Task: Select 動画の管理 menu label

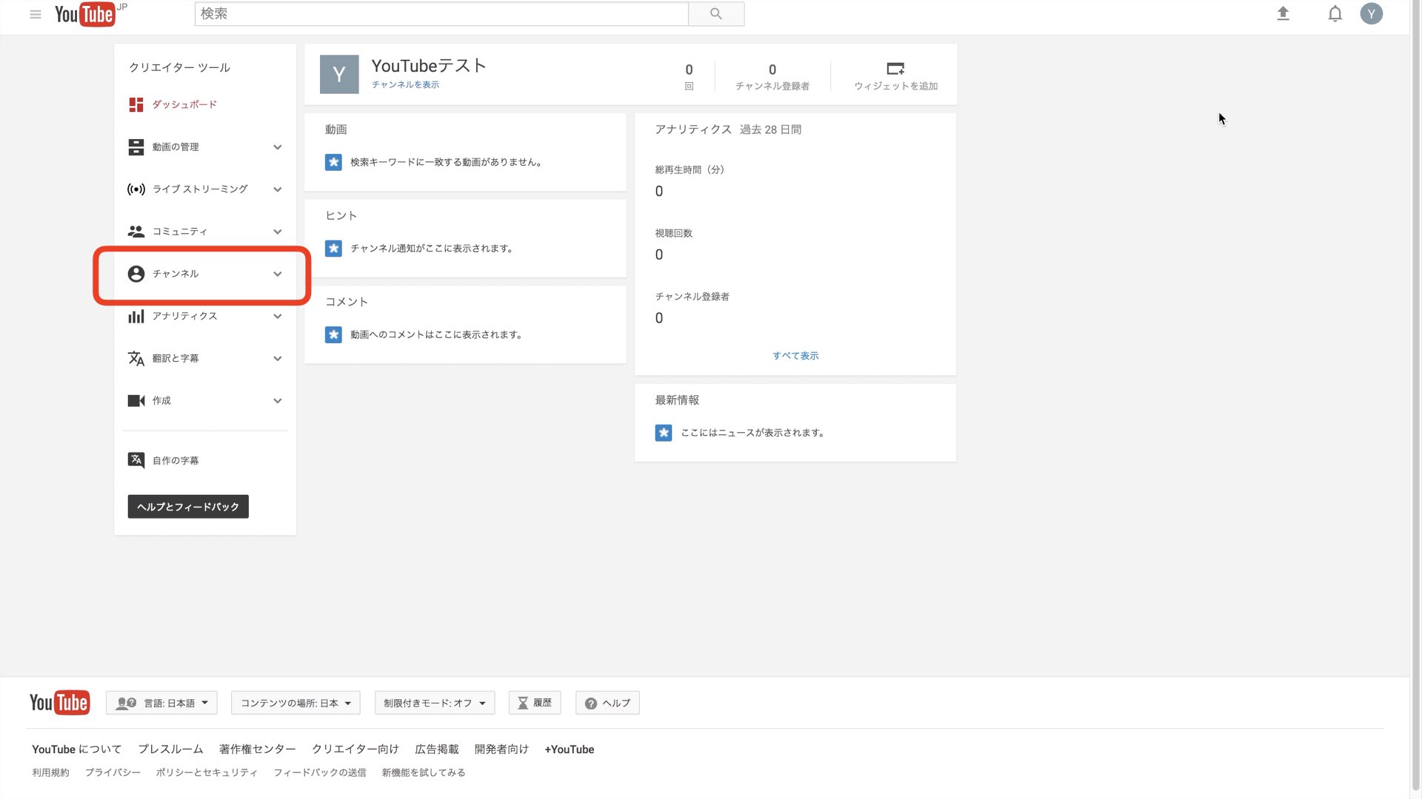Action: [x=176, y=147]
